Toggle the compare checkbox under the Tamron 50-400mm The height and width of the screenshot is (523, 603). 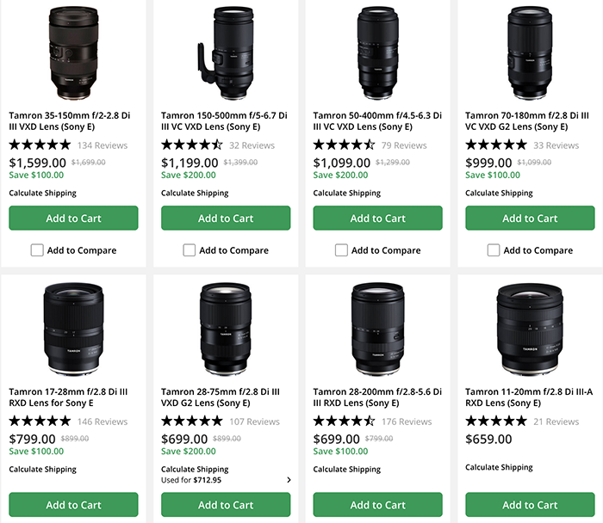[341, 250]
